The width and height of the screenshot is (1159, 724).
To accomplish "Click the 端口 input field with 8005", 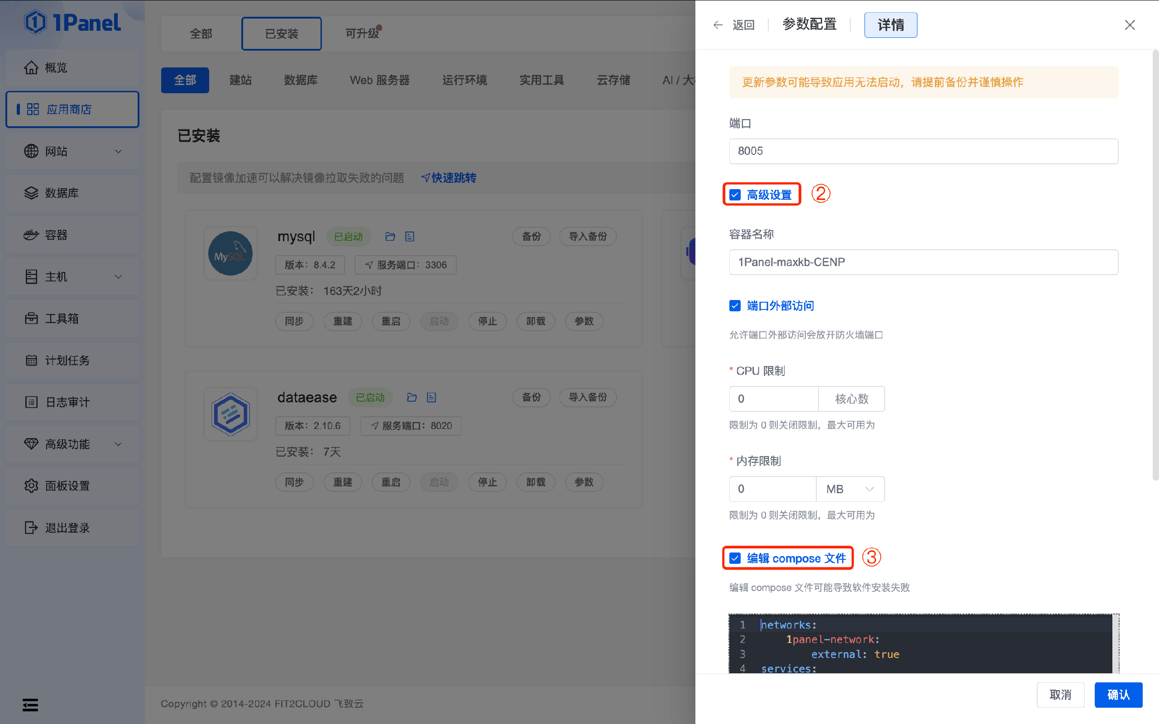I will (924, 151).
